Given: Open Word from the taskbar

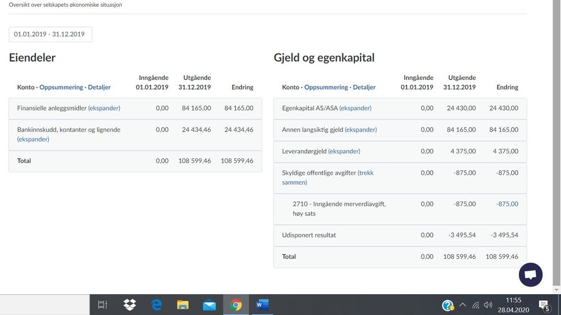Looking at the screenshot, I should pyautogui.click(x=262, y=305).
